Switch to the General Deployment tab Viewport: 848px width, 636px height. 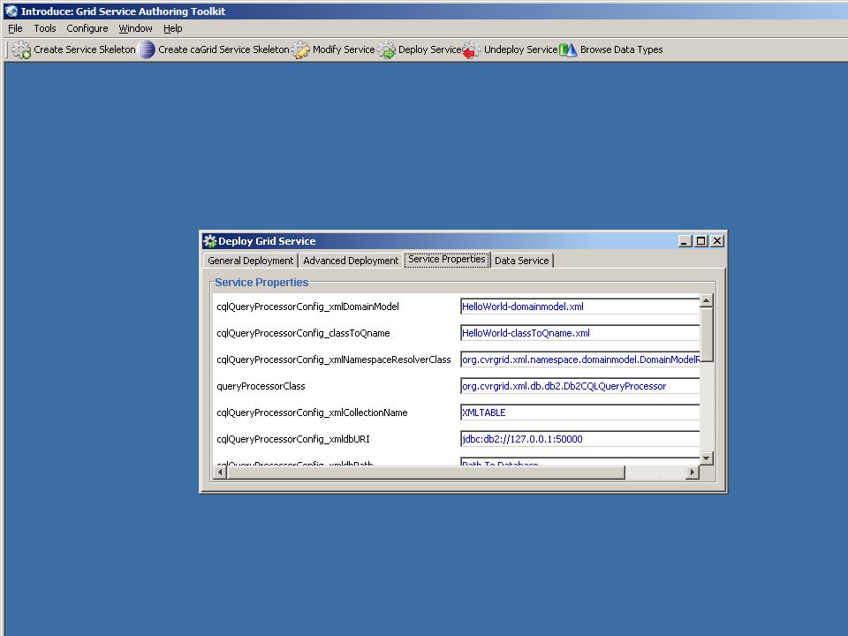(250, 261)
